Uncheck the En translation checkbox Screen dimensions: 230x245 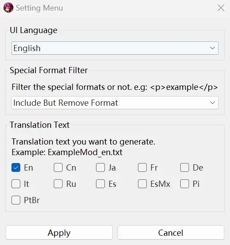pos(16,167)
